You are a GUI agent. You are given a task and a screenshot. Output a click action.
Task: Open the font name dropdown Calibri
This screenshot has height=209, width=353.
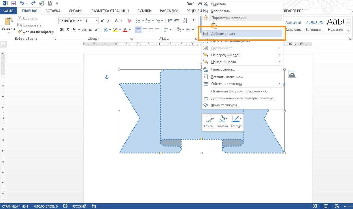81,21
